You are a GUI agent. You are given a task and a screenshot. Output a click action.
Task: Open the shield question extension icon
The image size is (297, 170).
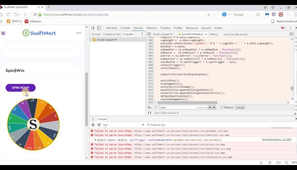274,15
